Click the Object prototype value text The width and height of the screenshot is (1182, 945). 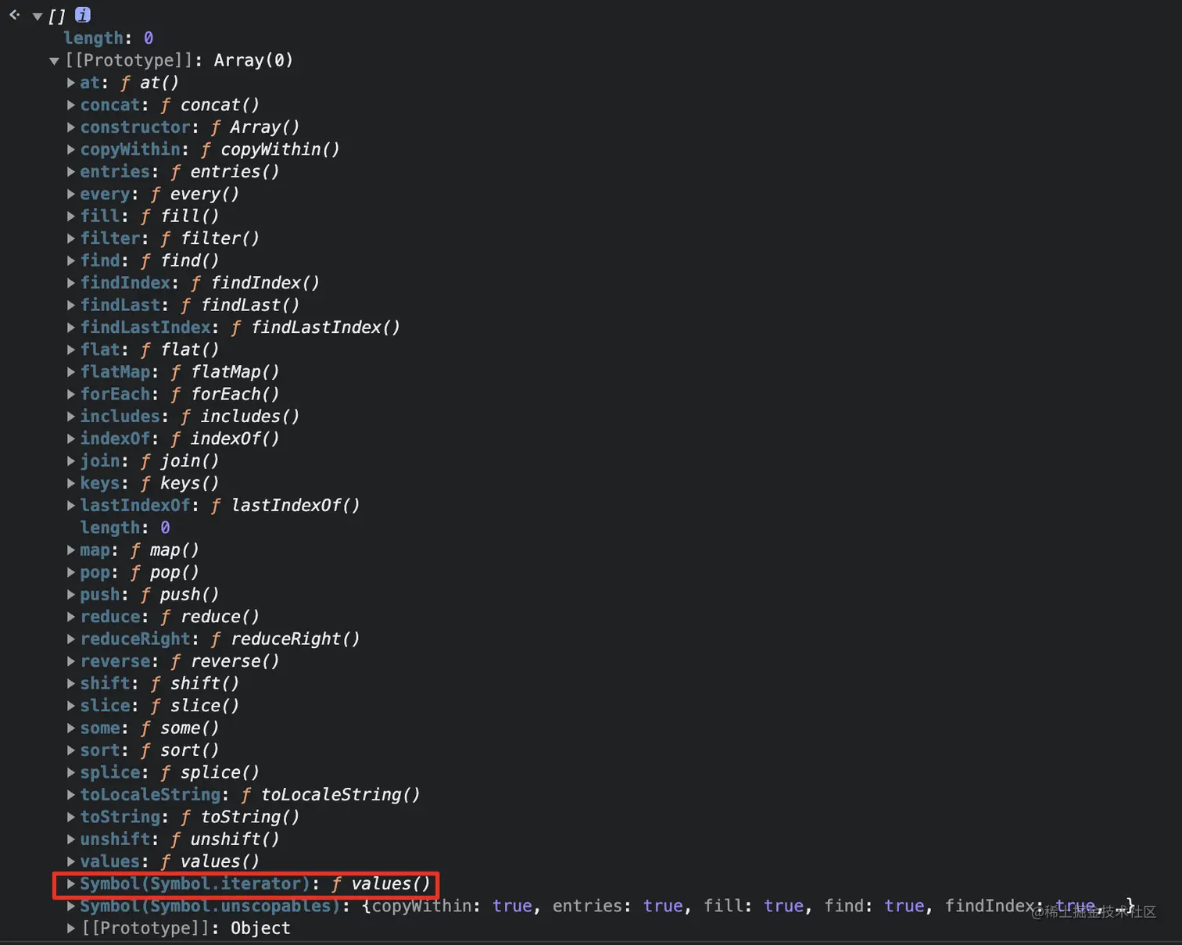click(x=260, y=929)
